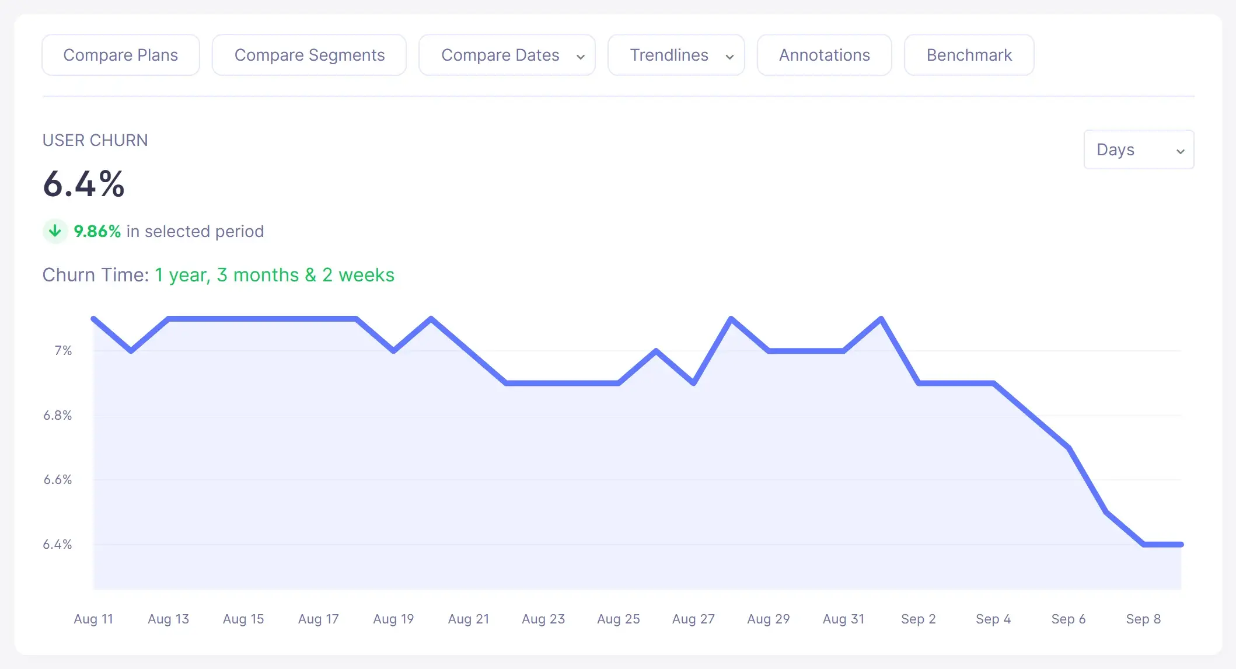Click the Aug 13 axis label
Viewport: 1236px width, 669px height.
point(169,619)
